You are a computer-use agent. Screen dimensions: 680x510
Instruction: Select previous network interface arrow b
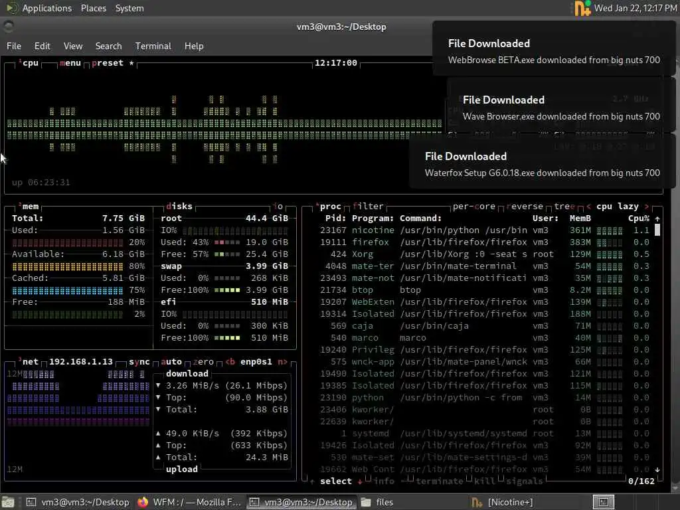pos(230,362)
